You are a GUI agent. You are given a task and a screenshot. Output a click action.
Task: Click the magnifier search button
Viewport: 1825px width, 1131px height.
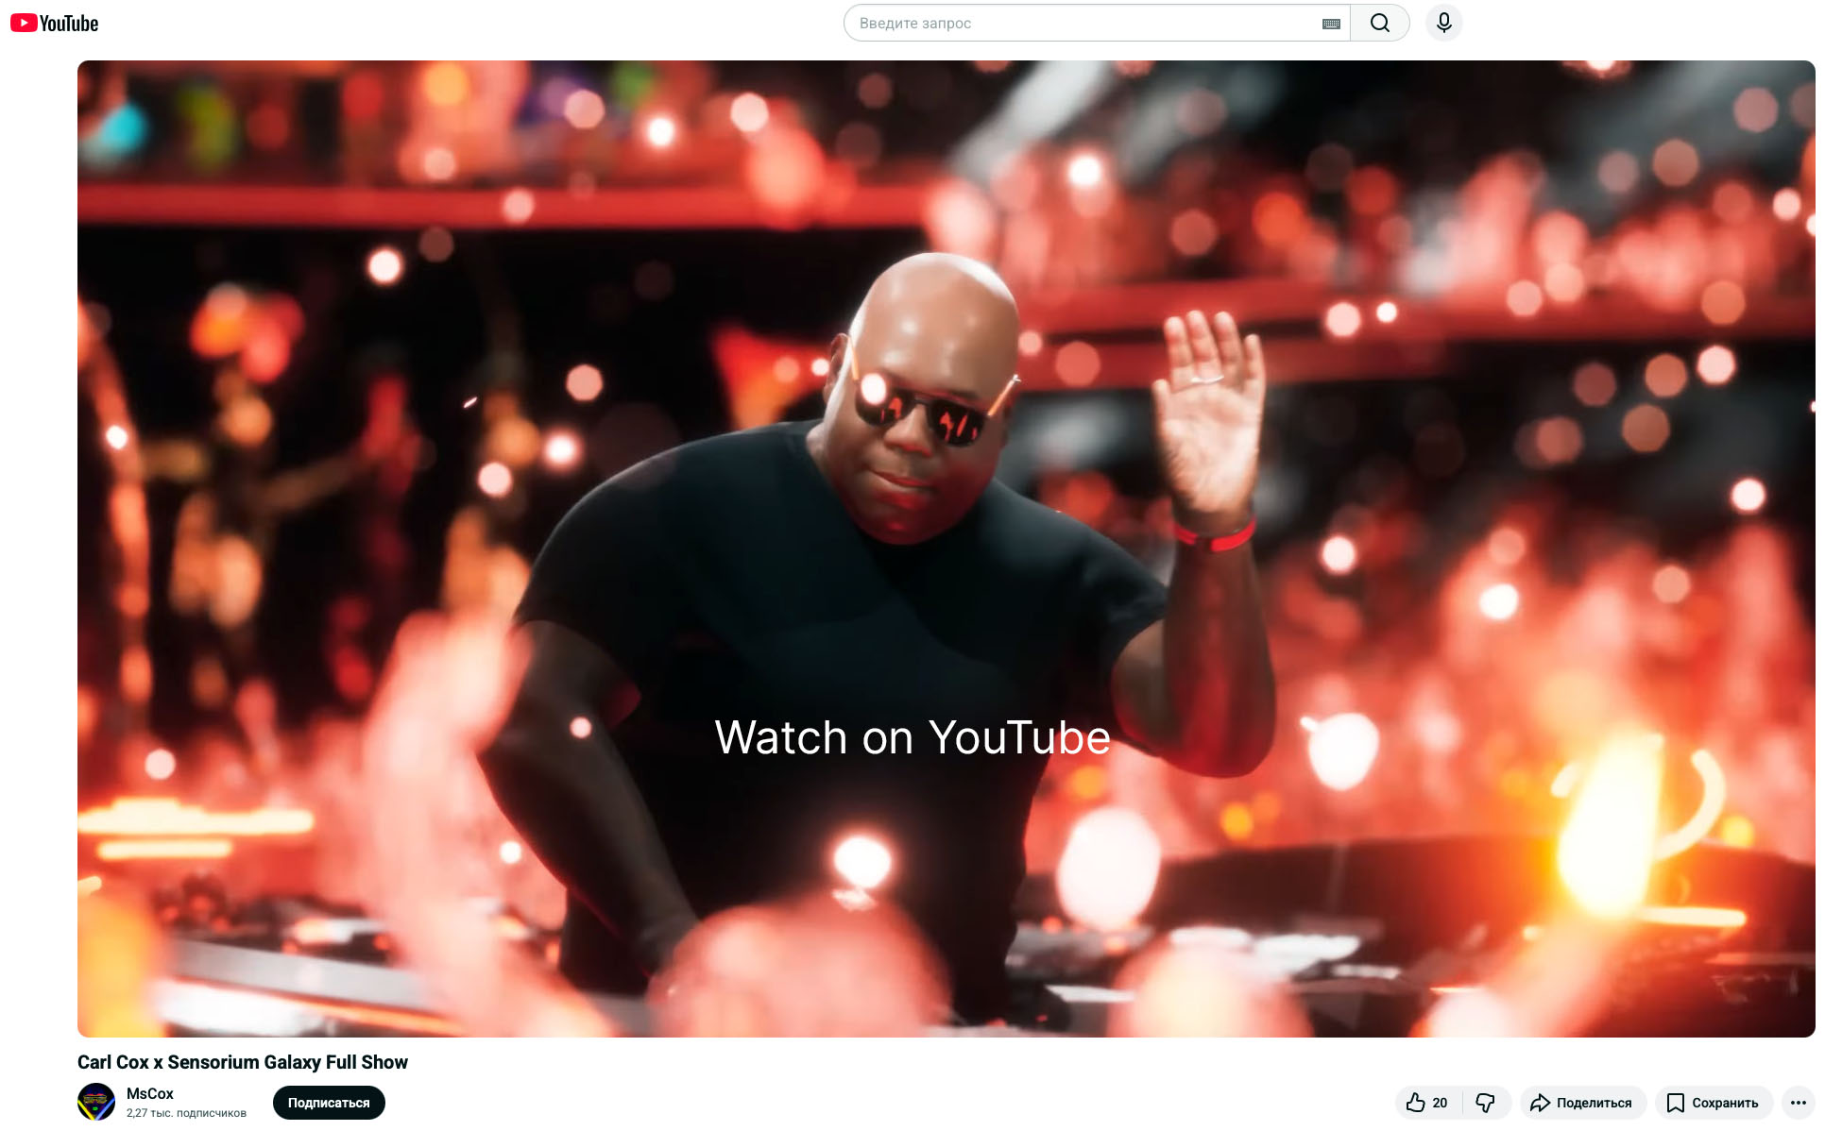[1379, 23]
